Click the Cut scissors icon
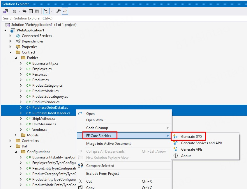This screenshot has height=189, width=247. pos(81,181)
